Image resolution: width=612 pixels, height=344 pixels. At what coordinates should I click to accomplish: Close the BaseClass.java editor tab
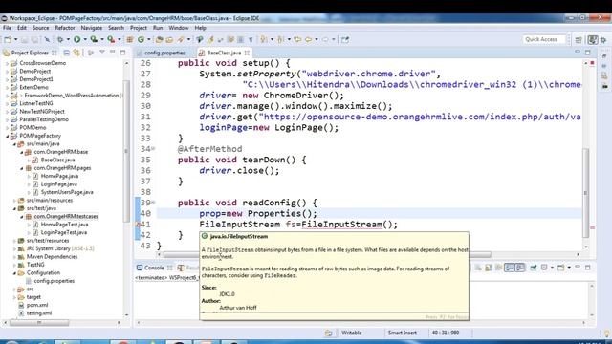247,53
